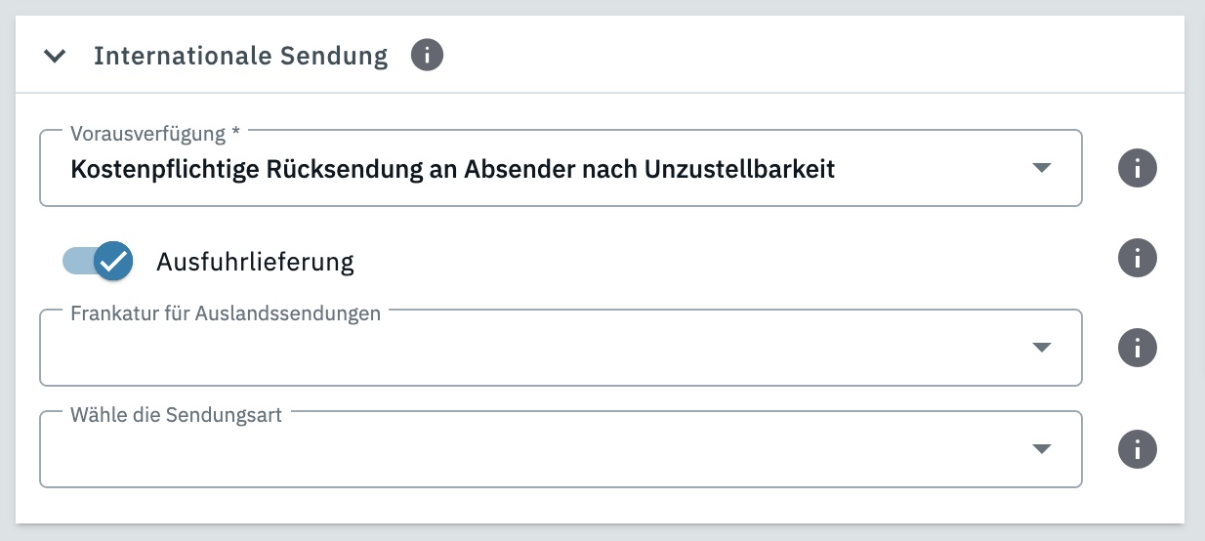Click inside the empty Frankatur für Auslandssendungen field

tap(527, 352)
